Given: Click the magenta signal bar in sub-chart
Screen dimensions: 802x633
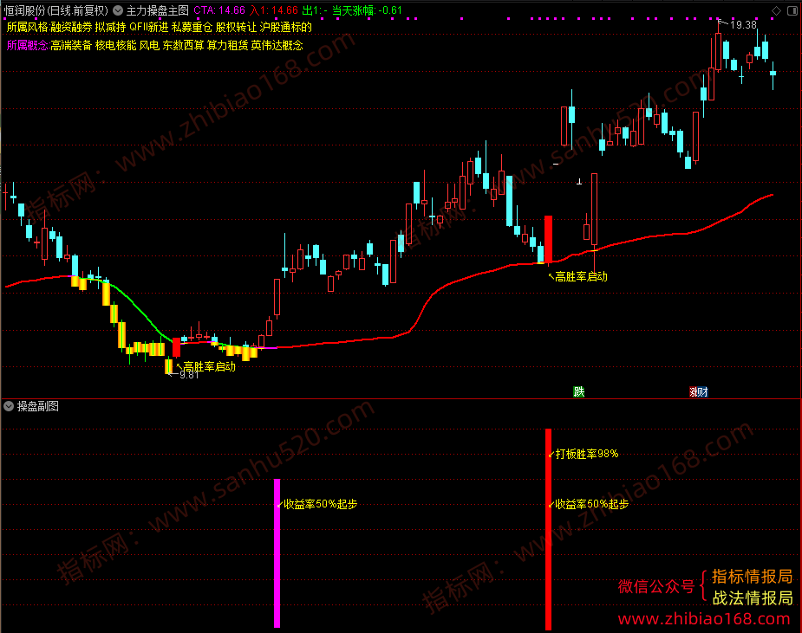Looking at the screenshot, I should [x=277, y=552].
